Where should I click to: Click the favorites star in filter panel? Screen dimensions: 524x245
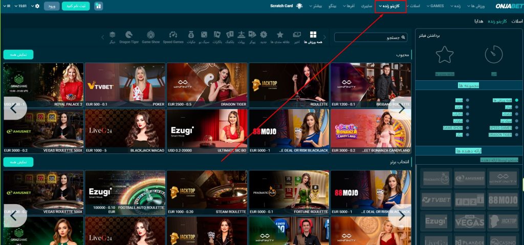click(x=445, y=55)
